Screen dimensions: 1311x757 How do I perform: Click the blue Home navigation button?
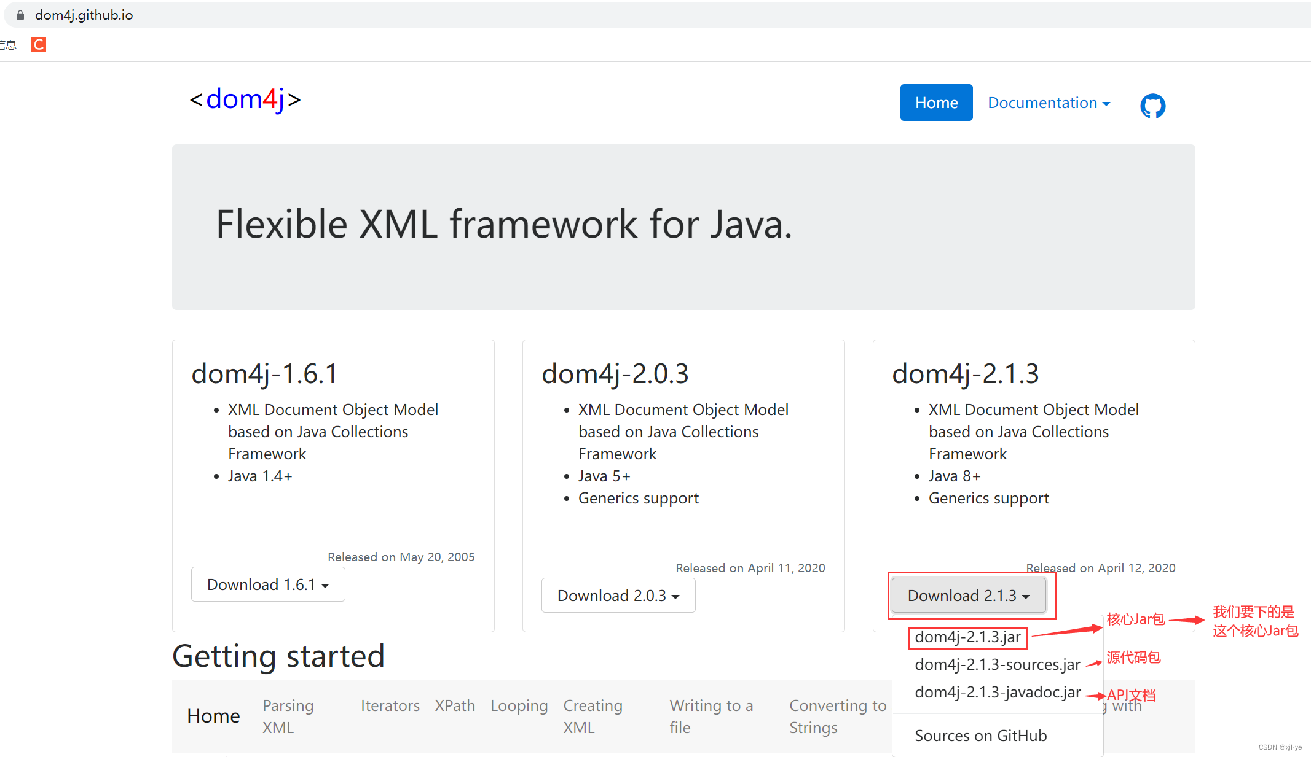(936, 103)
